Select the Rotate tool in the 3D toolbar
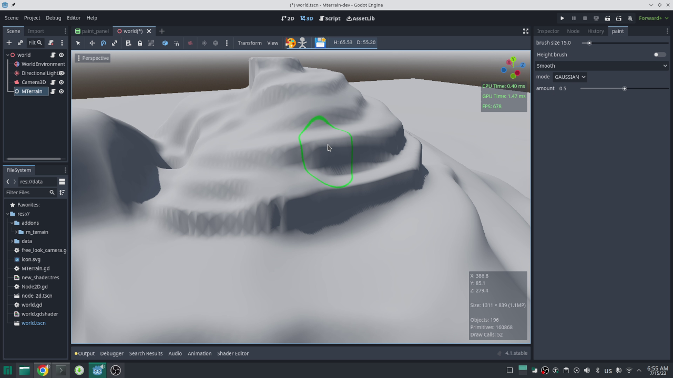Image resolution: width=673 pixels, height=378 pixels. (x=103, y=43)
